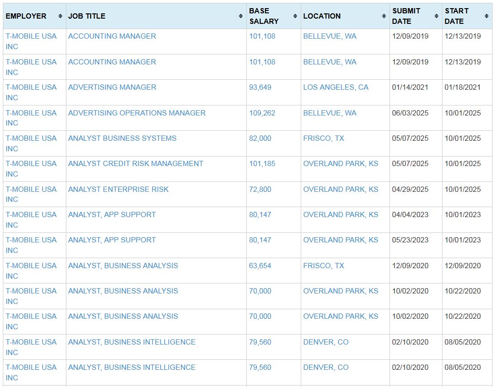The width and height of the screenshot is (495, 387).
Task: Click the 109,262 salary link
Action: click(262, 113)
